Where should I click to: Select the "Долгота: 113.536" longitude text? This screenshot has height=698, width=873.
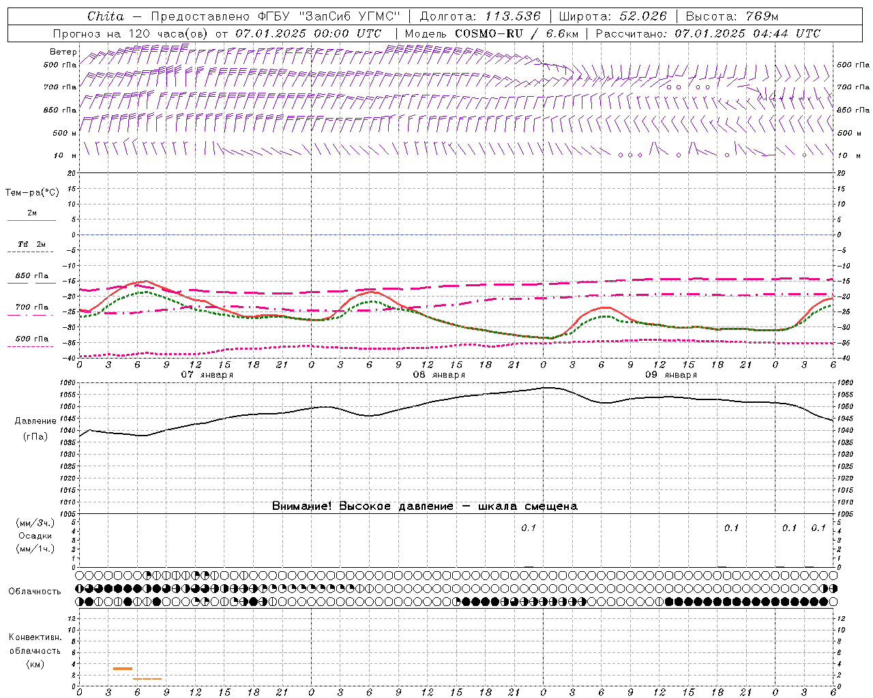pyautogui.click(x=480, y=16)
